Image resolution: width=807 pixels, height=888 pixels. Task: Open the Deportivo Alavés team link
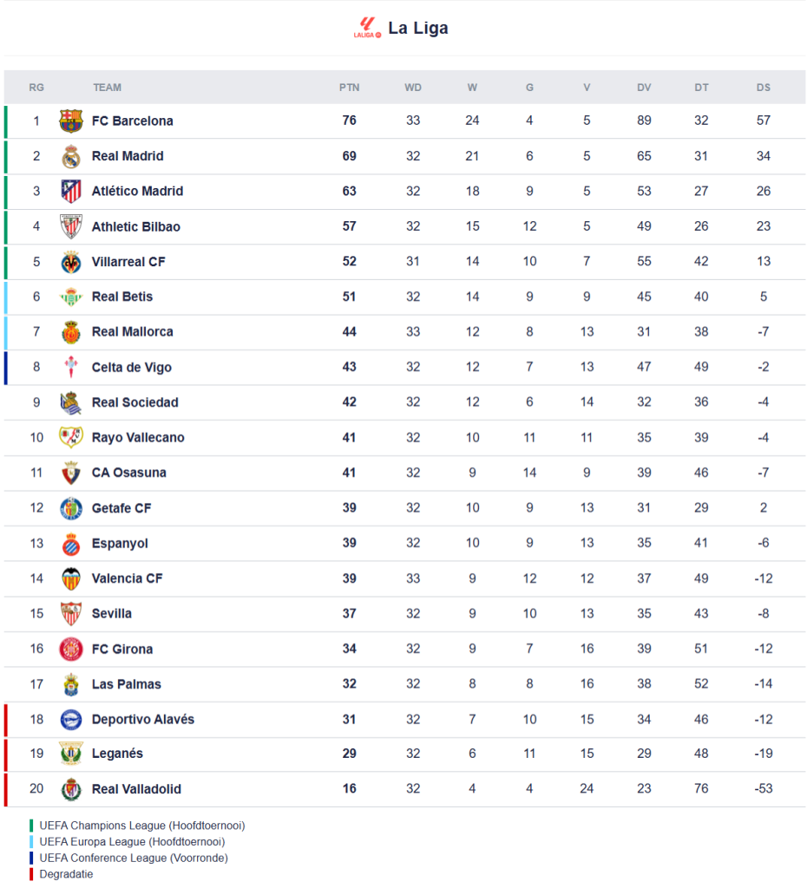pyautogui.click(x=143, y=720)
